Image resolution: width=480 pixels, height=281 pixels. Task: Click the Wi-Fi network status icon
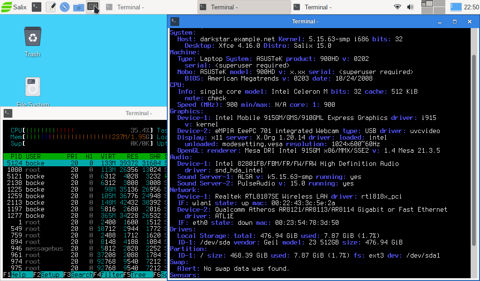click(x=397, y=7)
